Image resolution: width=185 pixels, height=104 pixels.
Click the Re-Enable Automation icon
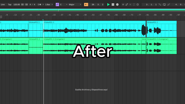[x=130, y=5]
